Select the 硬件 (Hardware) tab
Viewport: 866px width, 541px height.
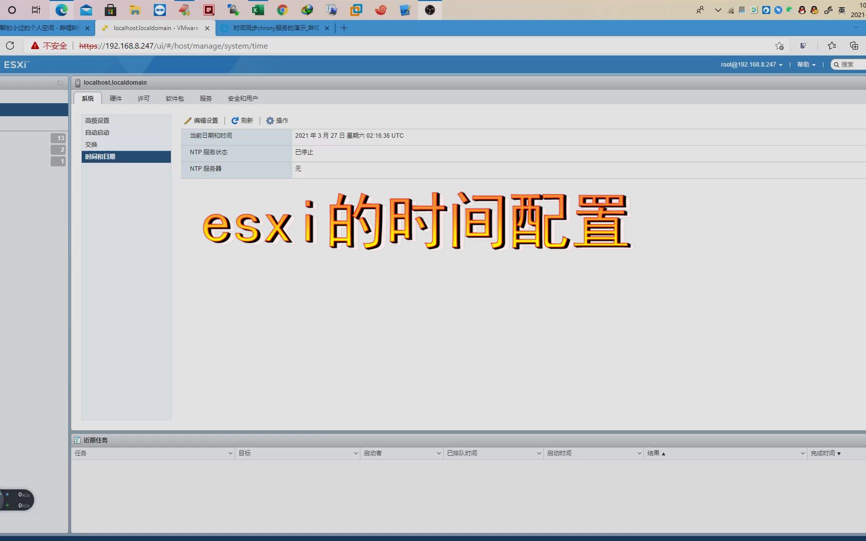point(116,98)
